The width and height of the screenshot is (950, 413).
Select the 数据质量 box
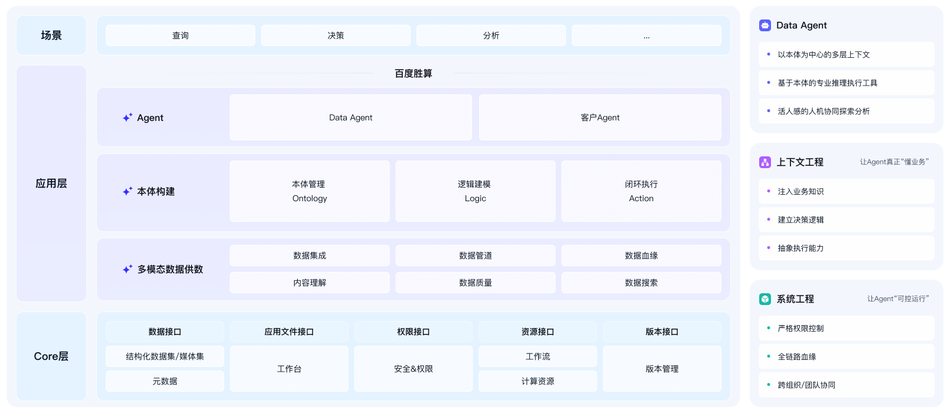[x=476, y=283]
